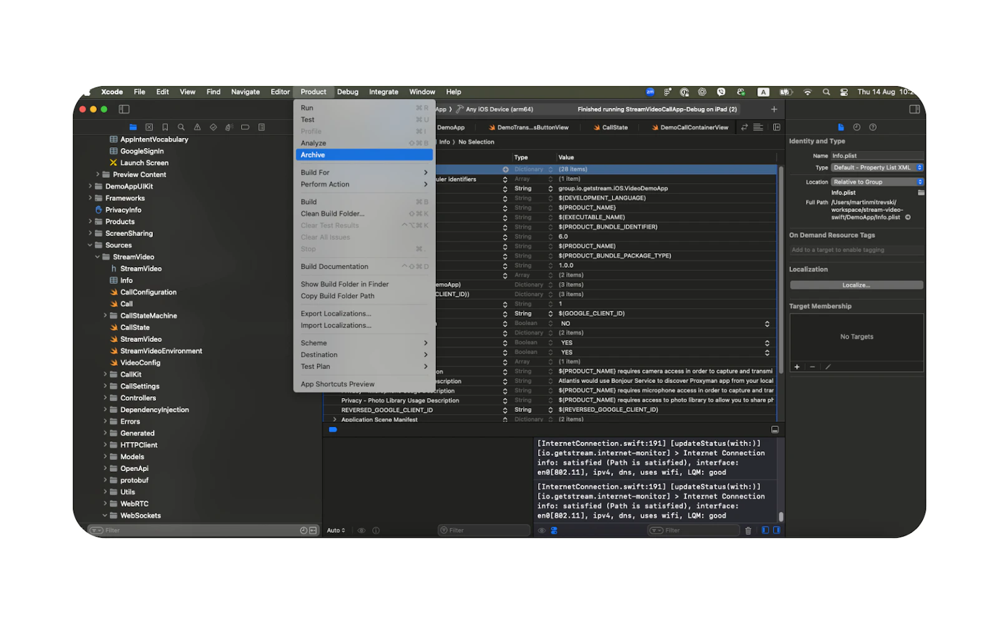Toggle console pane in debug area
The height and width of the screenshot is (624, 999).
(777, 530)
